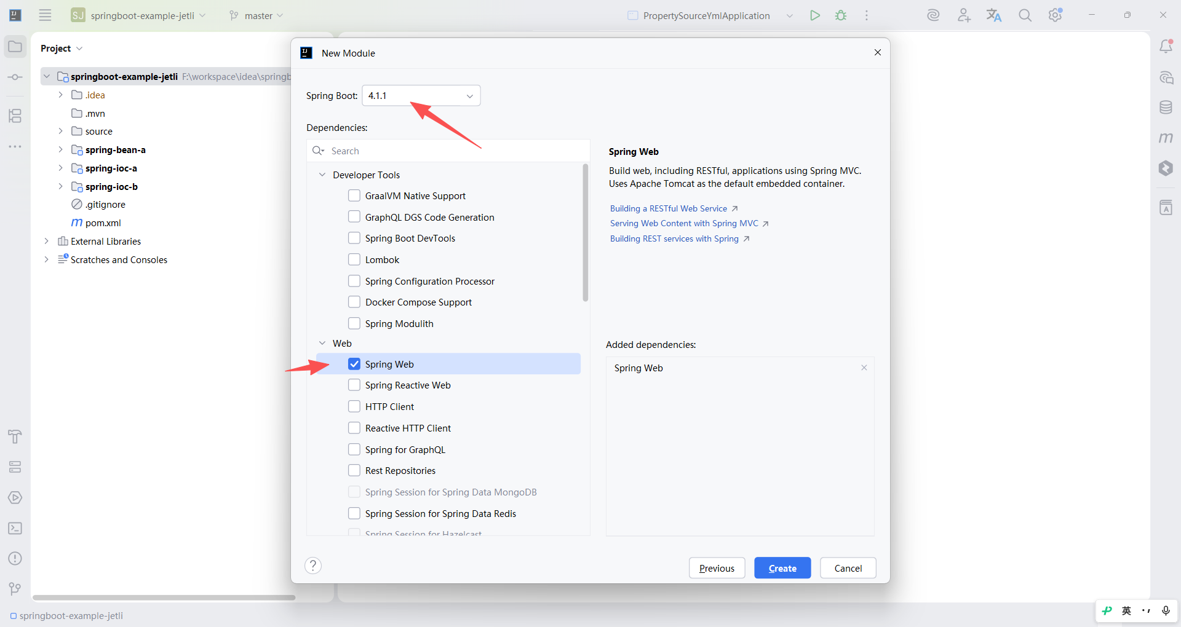The image size is (1181, 627).
Task: Expand the spring-ioc-a module
Action: pos(60,168)
